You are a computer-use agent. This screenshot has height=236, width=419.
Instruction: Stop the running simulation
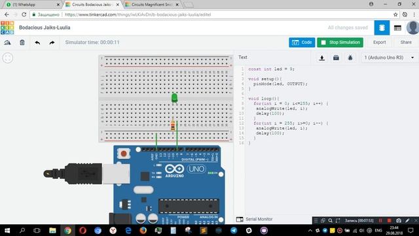[x=340, y=43]
